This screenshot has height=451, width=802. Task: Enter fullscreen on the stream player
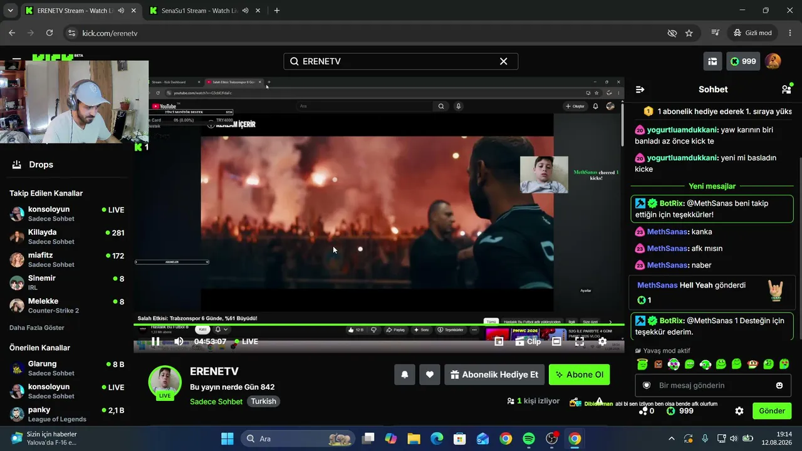(x=580, y=341)
